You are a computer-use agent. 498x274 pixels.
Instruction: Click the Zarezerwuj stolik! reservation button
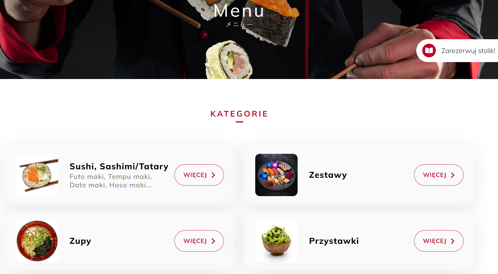(457, 51)
